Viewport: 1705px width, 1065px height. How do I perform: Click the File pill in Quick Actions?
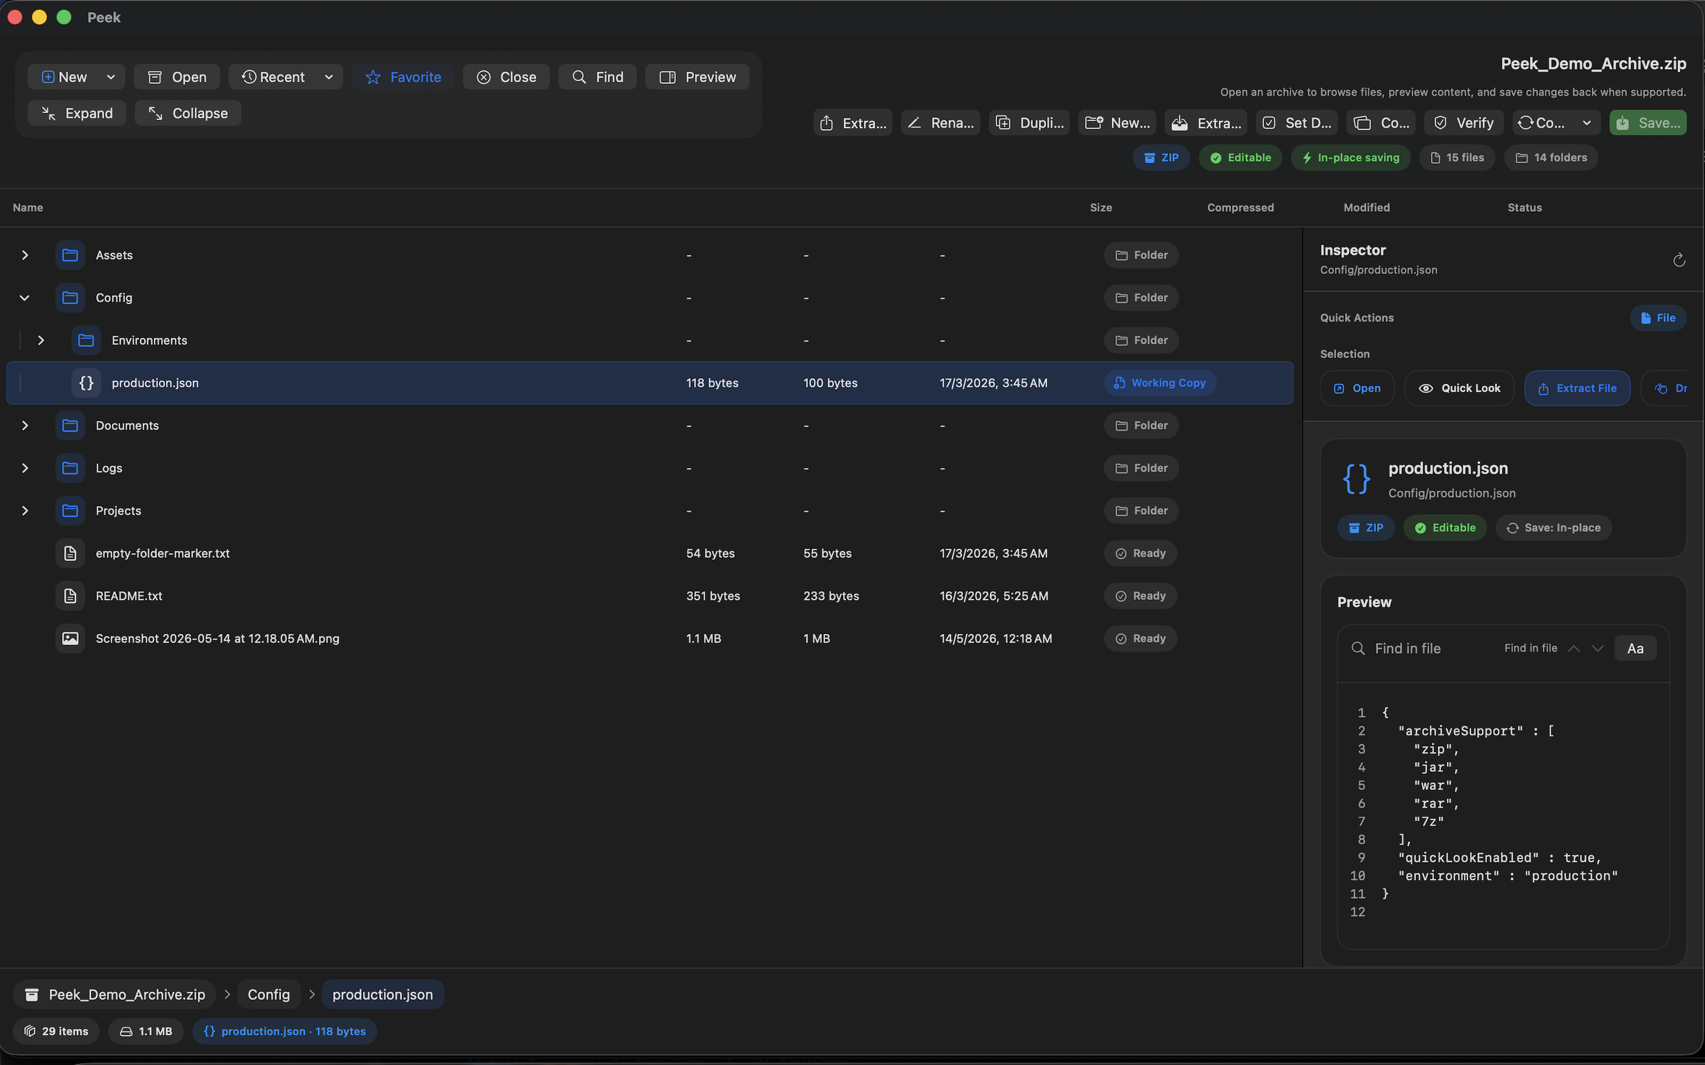pos(1658,318)
